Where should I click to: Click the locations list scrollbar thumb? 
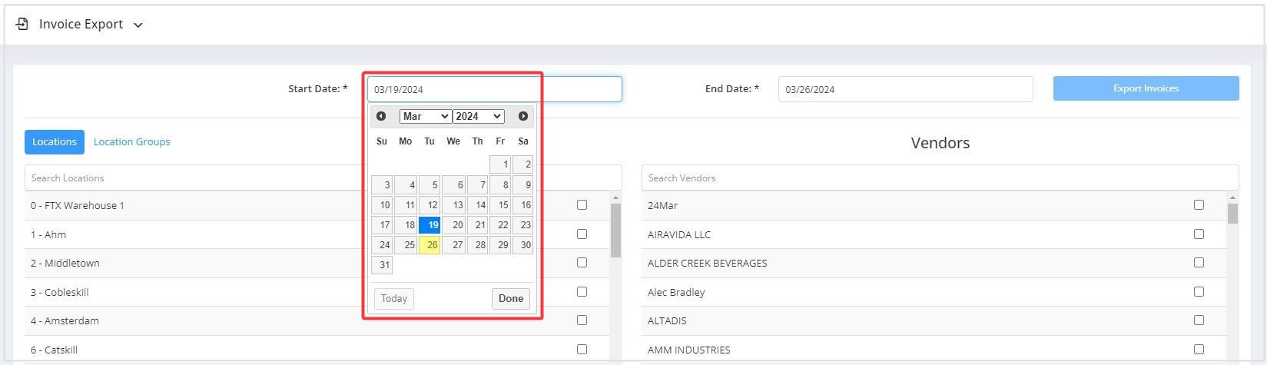(616, 230)
